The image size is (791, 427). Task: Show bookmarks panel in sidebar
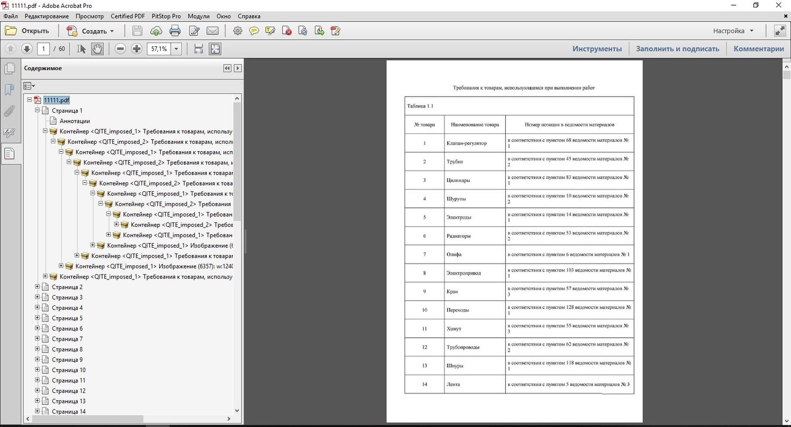point(9,90)
